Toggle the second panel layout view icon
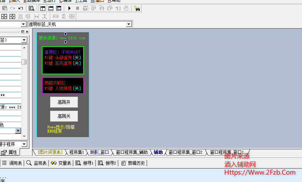Screen dimensions: 302x182 pyautogui.click(x=51, y=8)
